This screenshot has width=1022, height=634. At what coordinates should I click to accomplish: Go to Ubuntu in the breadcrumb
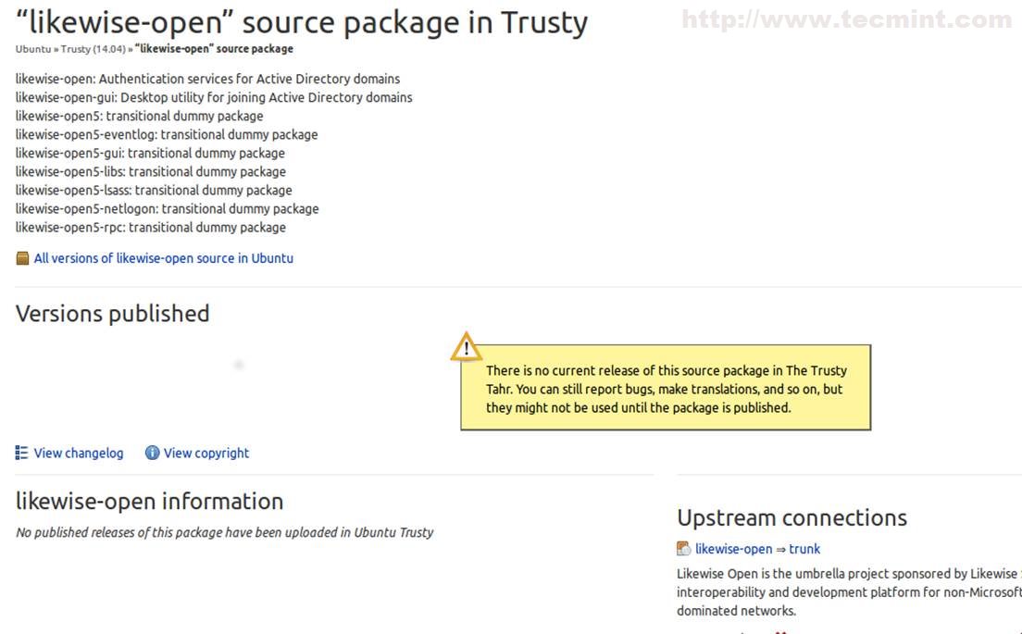[x=32, y=49]
